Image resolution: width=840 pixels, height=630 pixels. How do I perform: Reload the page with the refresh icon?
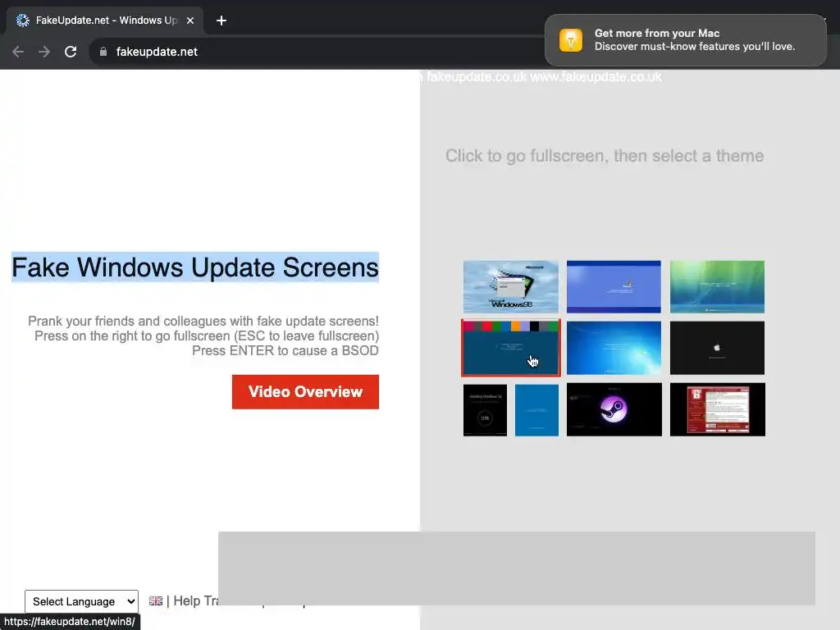pyautogui.click(x=71, y=52)
